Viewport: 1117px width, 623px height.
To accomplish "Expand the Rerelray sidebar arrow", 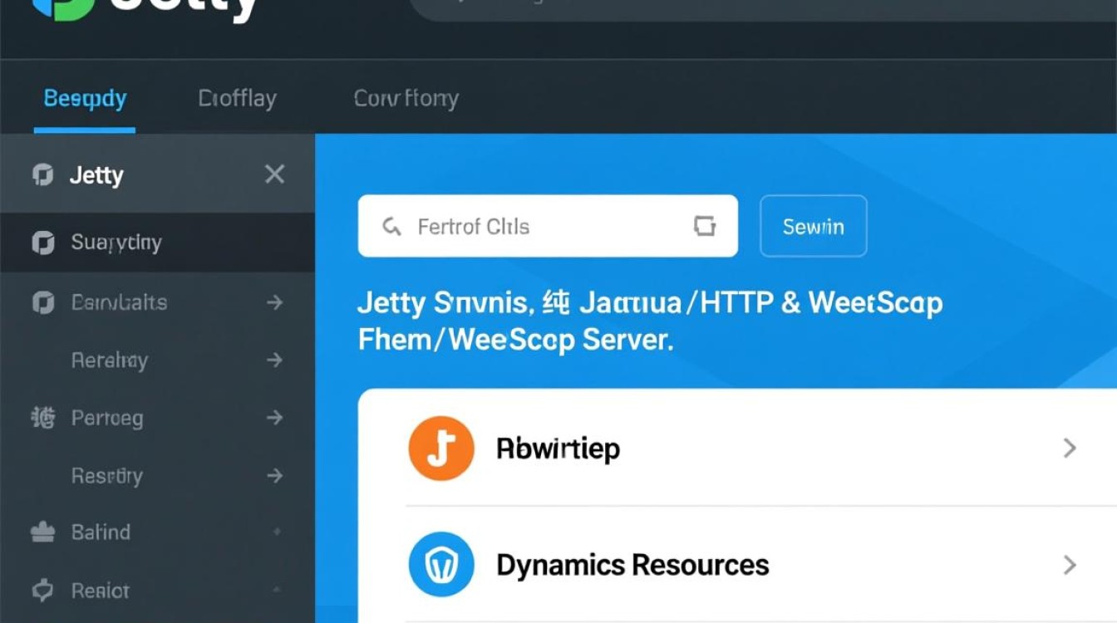I will coord(274,361).
